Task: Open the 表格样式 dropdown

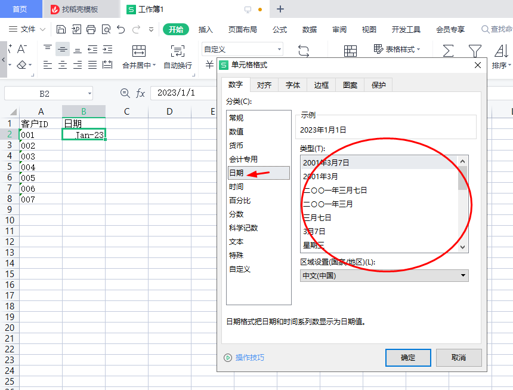Action: [397, 50]
